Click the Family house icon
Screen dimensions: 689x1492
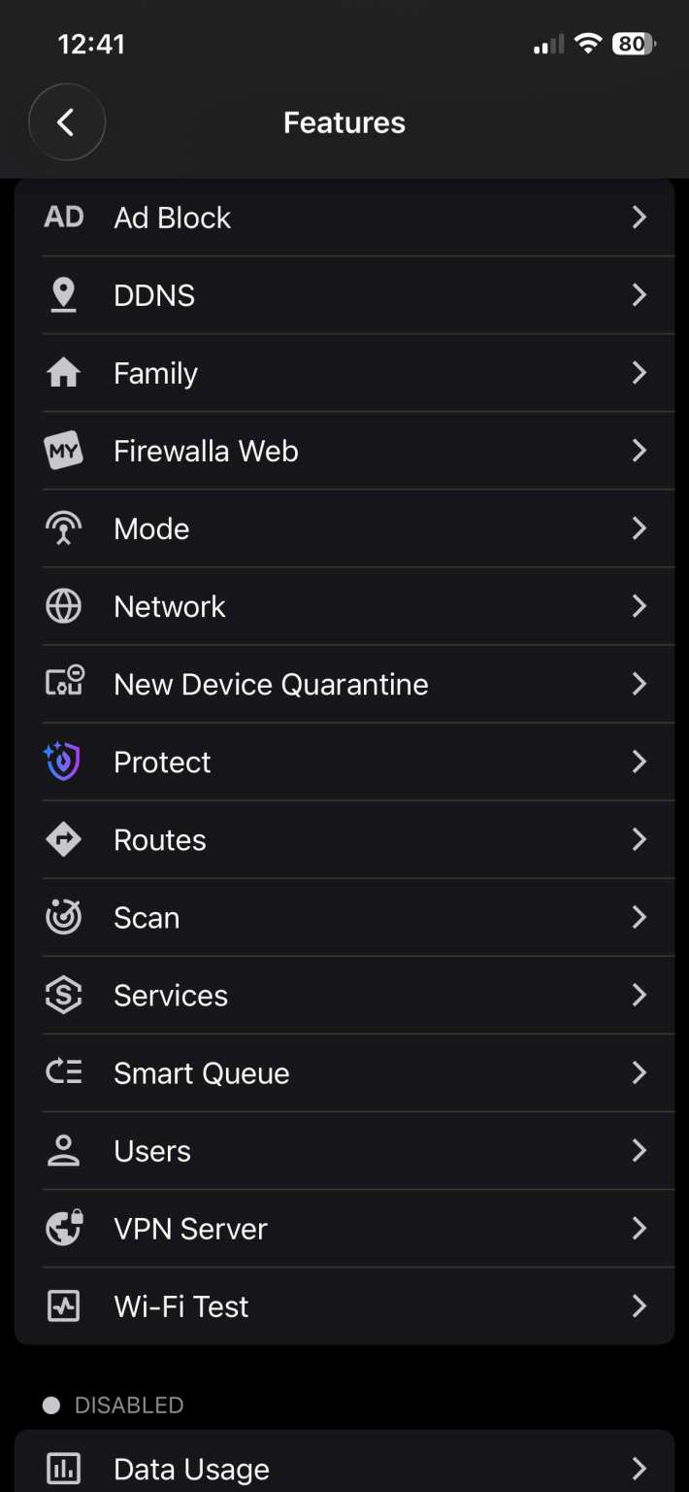pyautogui.click(x=63, y=372)
